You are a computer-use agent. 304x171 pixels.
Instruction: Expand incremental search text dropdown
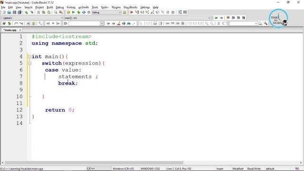(102, 23)
